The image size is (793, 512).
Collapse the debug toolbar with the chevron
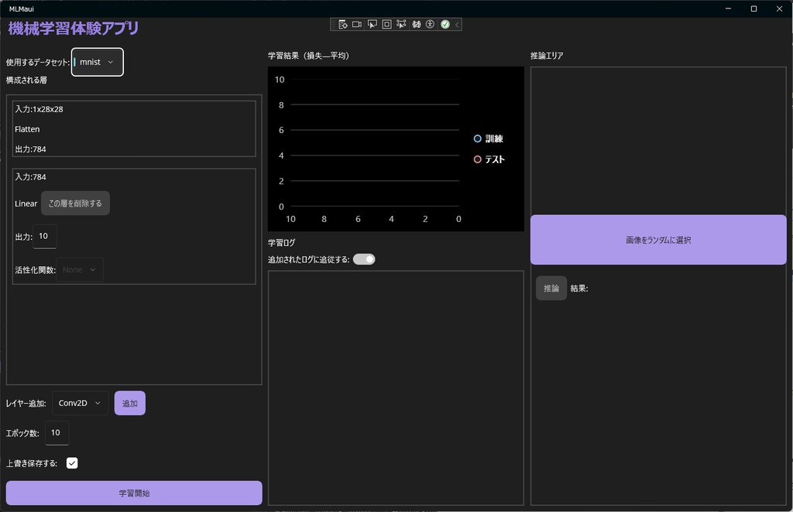click(x=457, y=25)
